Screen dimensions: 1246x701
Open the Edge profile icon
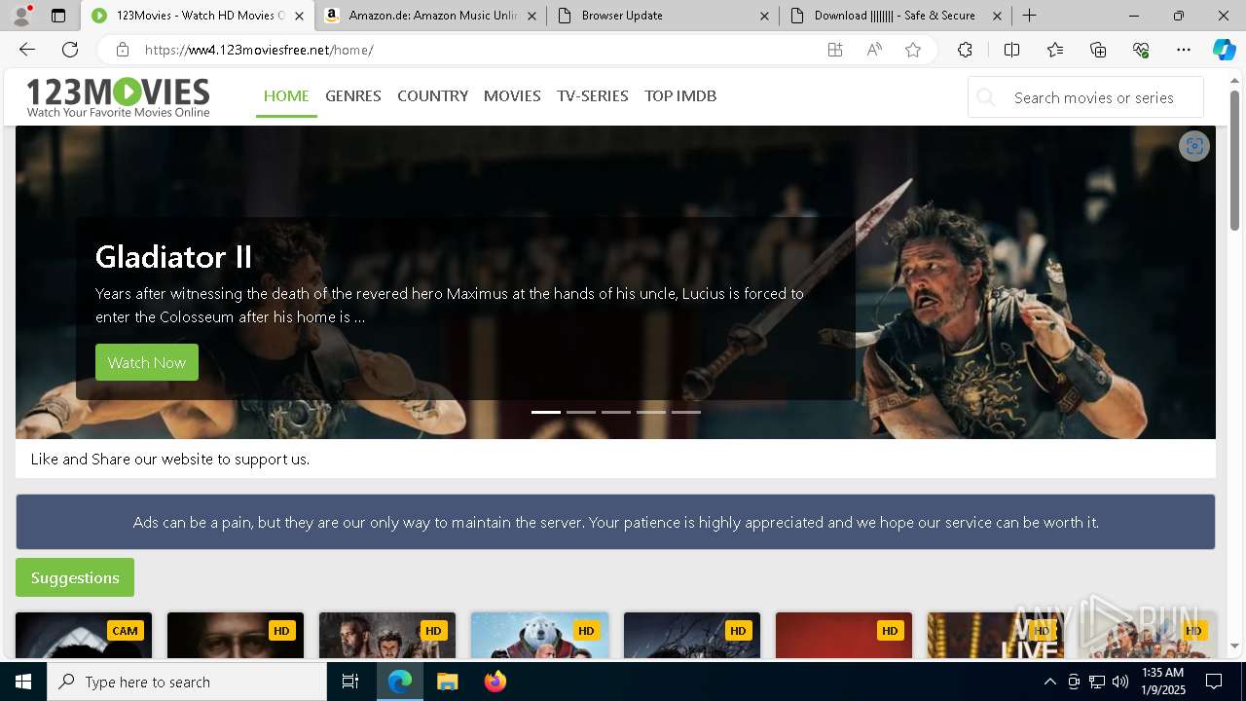[20, 16]
